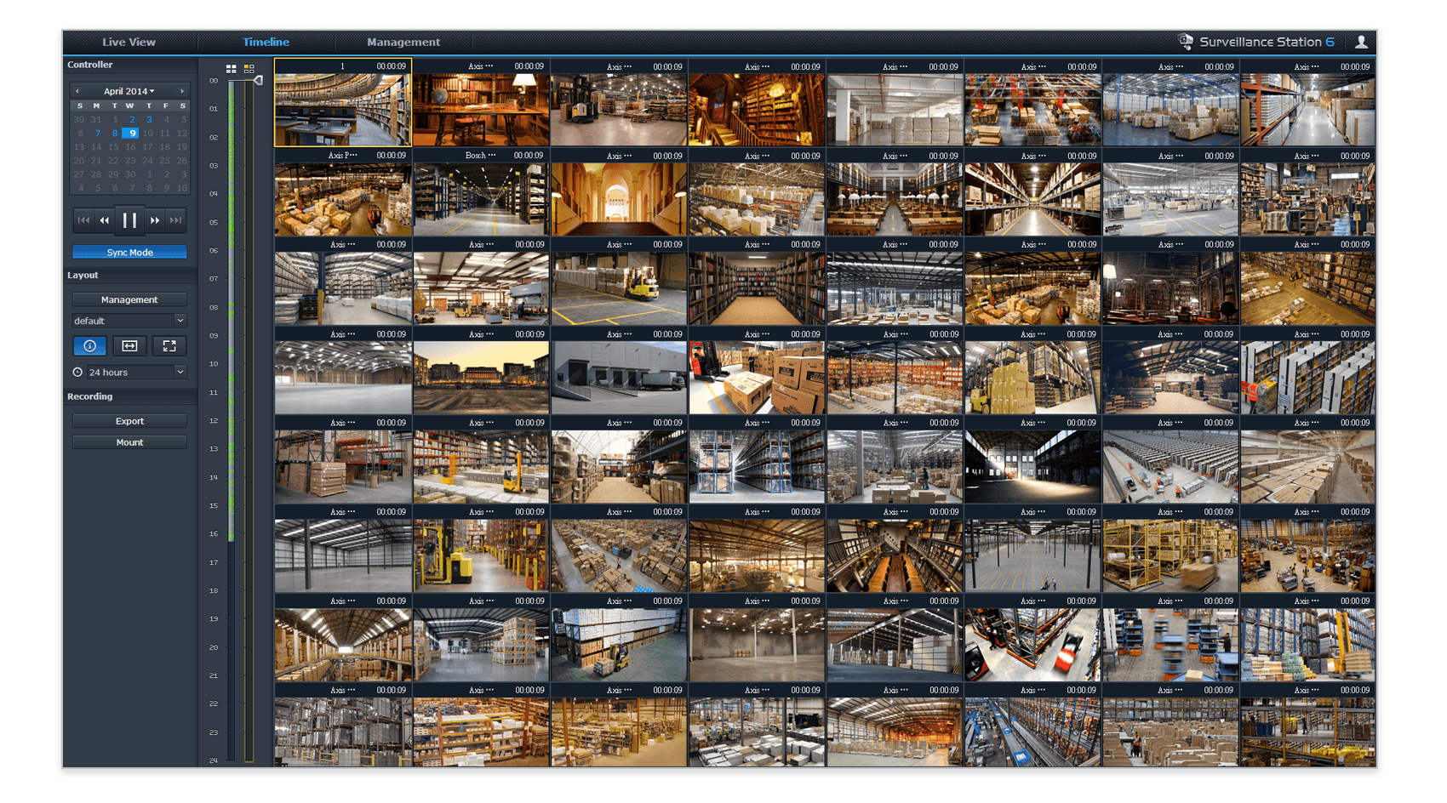Click the Mount button
Image resolution: width=1447 pixels, height=803 pixels.
129,442
